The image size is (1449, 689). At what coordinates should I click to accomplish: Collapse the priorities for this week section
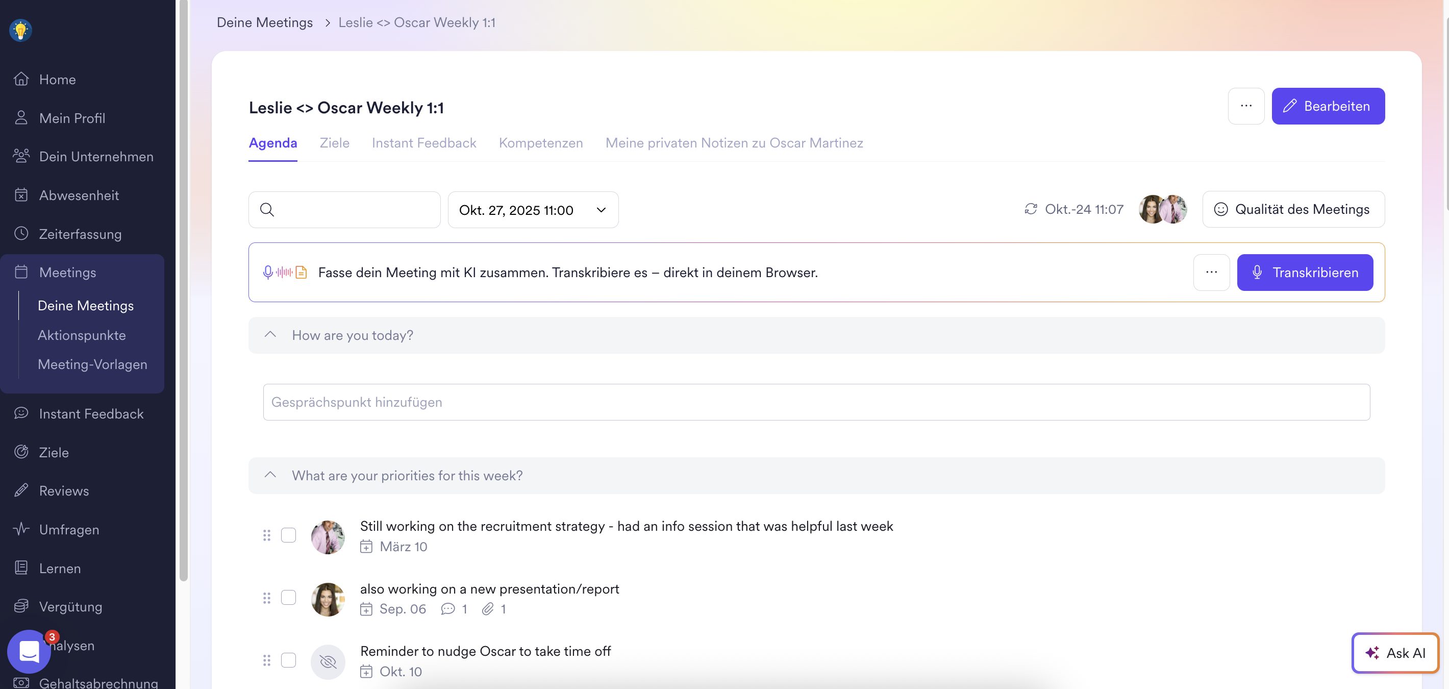tap(270, 475)
